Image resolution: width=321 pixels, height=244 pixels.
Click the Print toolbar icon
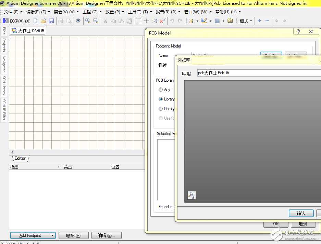[61, 21]
